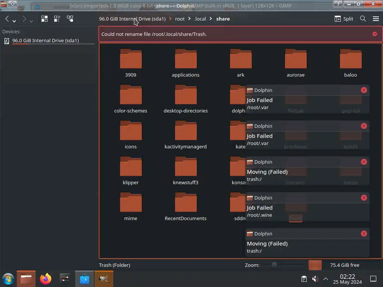Open clipboard tray icon

click(x=304, y=279)
